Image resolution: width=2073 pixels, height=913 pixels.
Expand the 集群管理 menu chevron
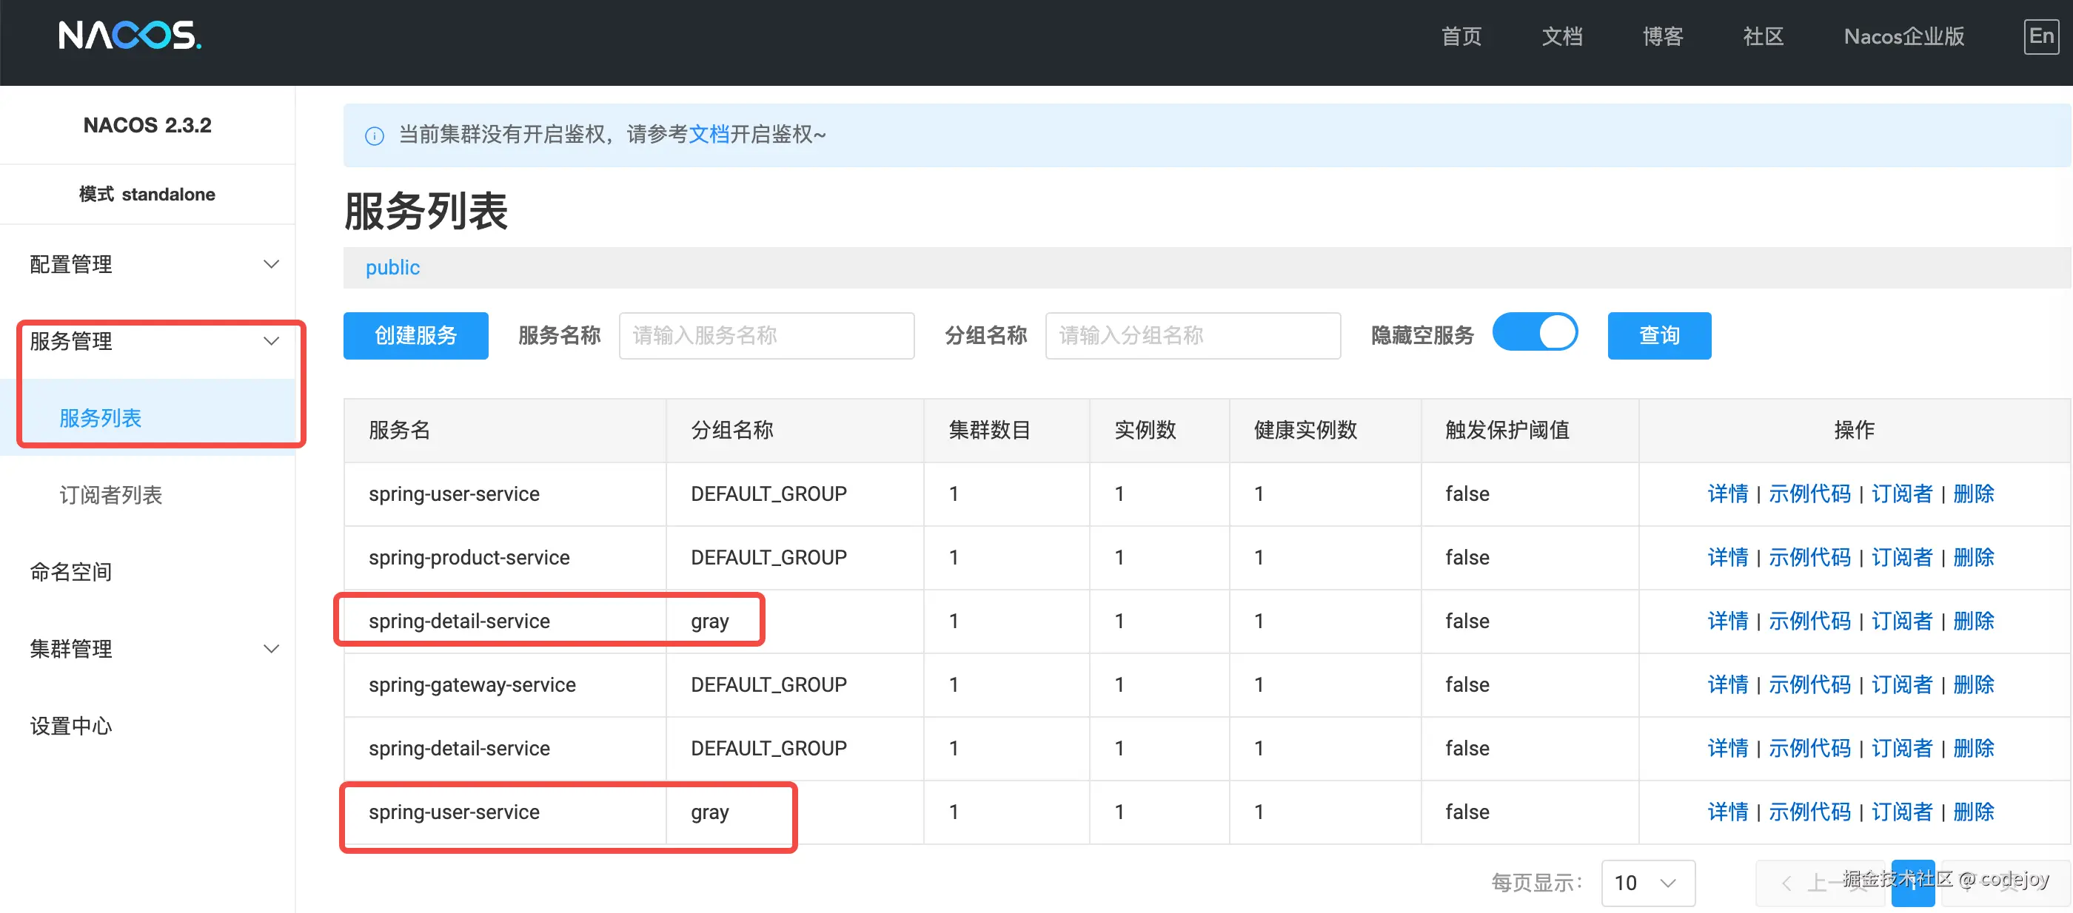coord(271,648)
